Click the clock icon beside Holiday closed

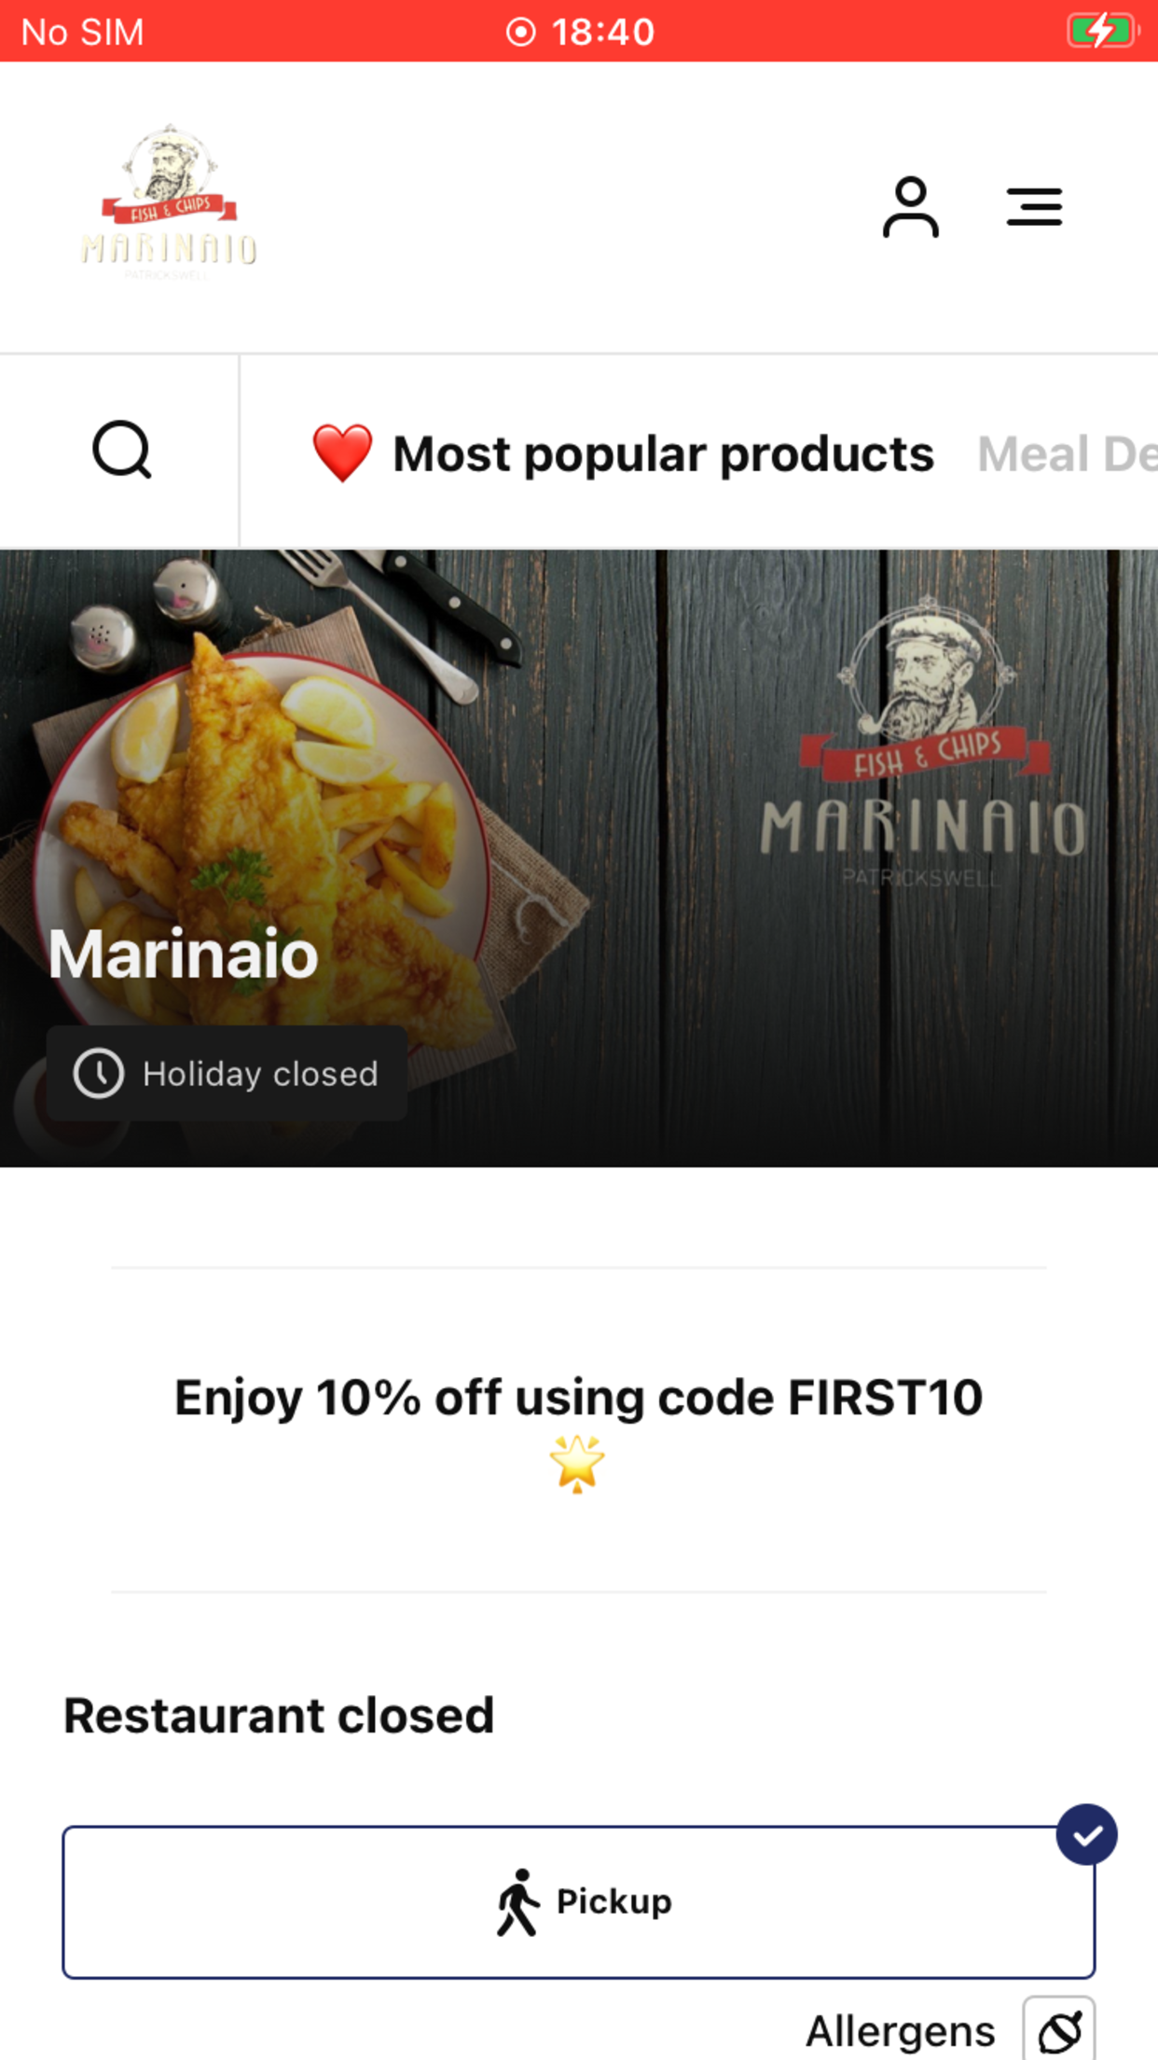[x=99, y=1073]
